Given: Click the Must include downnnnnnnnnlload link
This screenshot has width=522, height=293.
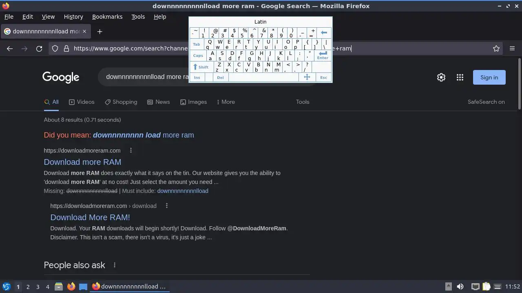Looking at the screenshot, I should (x=183, y=191).
